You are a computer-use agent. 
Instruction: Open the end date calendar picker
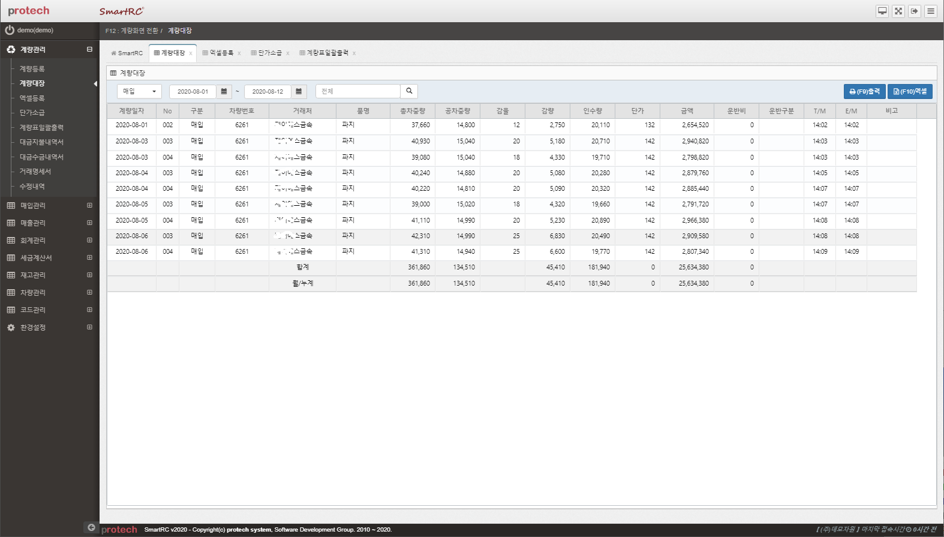click(x=299, y=91)
